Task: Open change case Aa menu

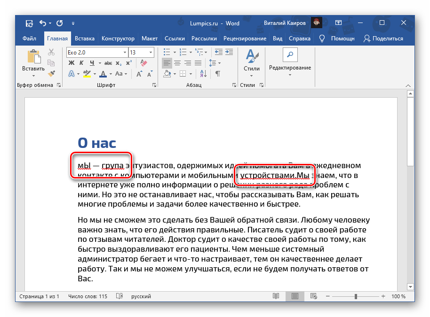Action: pyautogui.click(x=121, y=74)
